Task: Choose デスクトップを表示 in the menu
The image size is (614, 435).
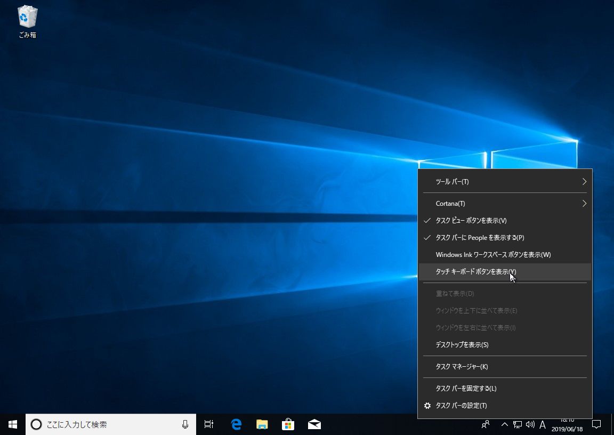Action: tap(462, 345)
